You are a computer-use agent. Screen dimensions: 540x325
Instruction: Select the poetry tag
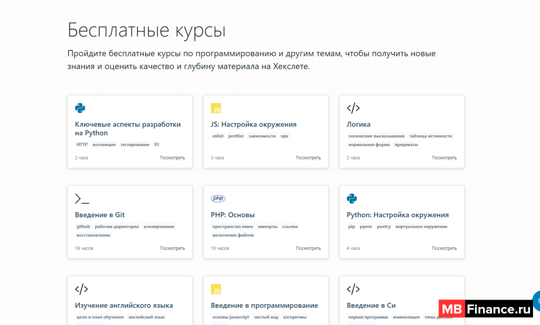click(x=383, y=226)
